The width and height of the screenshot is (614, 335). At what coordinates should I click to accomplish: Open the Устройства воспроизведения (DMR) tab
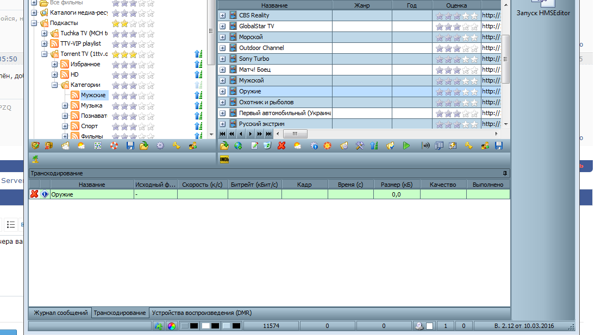[x=202, y=313]
